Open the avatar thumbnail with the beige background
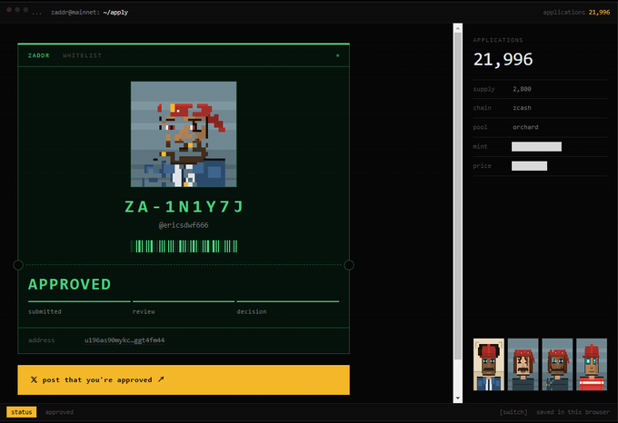The image size is (618, 423). point(489,364)
